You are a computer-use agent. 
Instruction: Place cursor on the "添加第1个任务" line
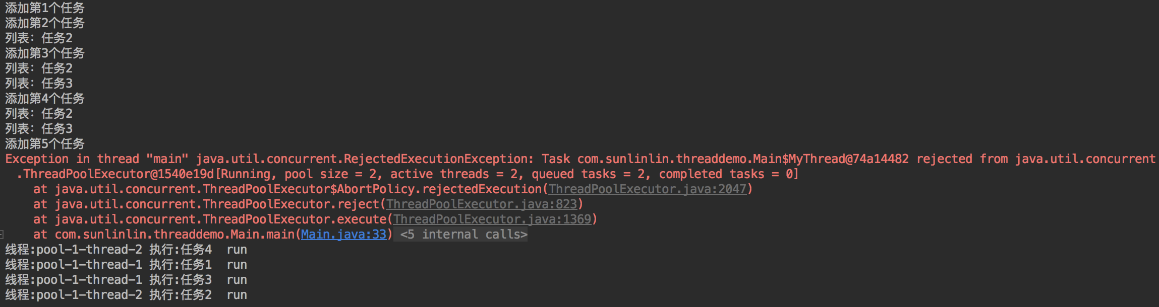(x=45, y=8)
